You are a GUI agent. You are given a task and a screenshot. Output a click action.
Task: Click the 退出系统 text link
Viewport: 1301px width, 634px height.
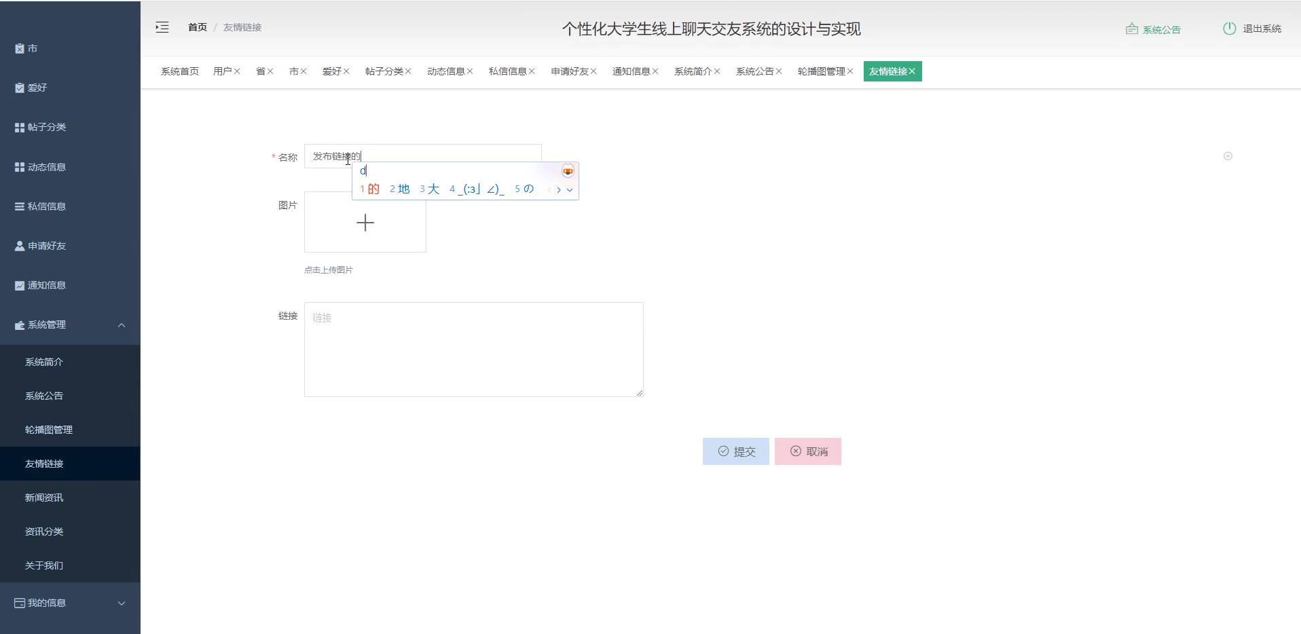pos(1262,29)
